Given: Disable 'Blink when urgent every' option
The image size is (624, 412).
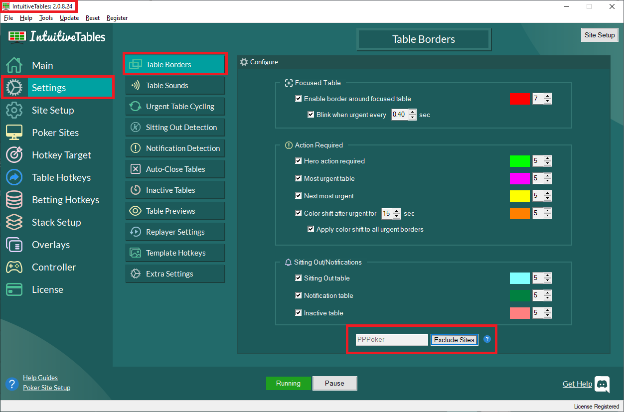Looking at the screenshot, I should coord(311,115).
